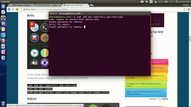Open the browser hamburger menu

tap(189, 9)
